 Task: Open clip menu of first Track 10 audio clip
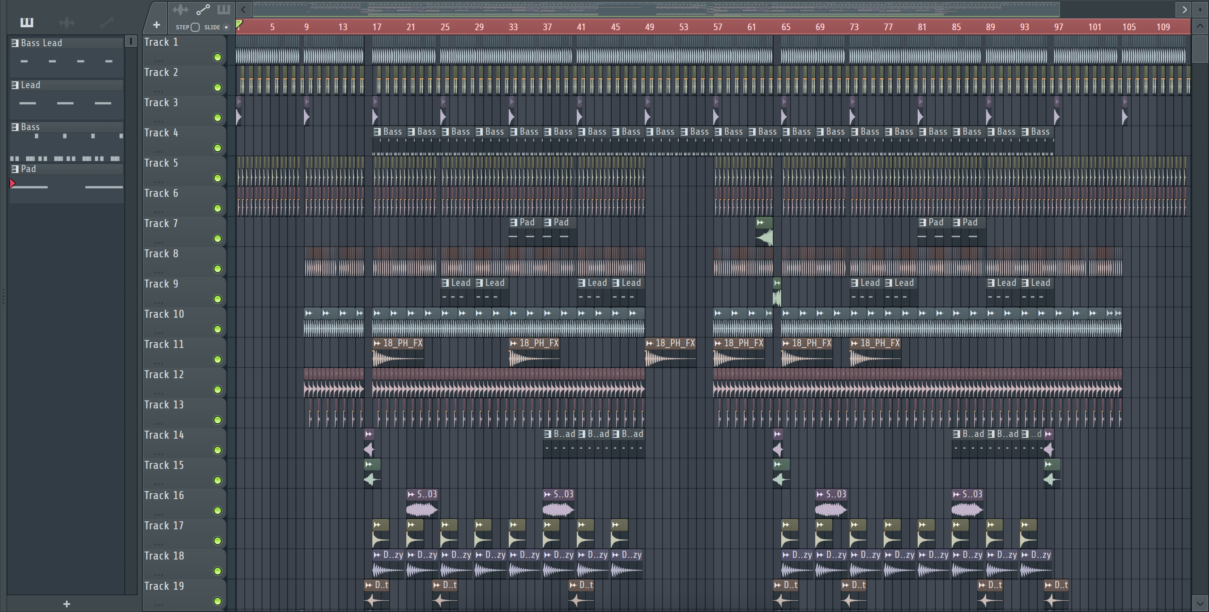[309, 313]
